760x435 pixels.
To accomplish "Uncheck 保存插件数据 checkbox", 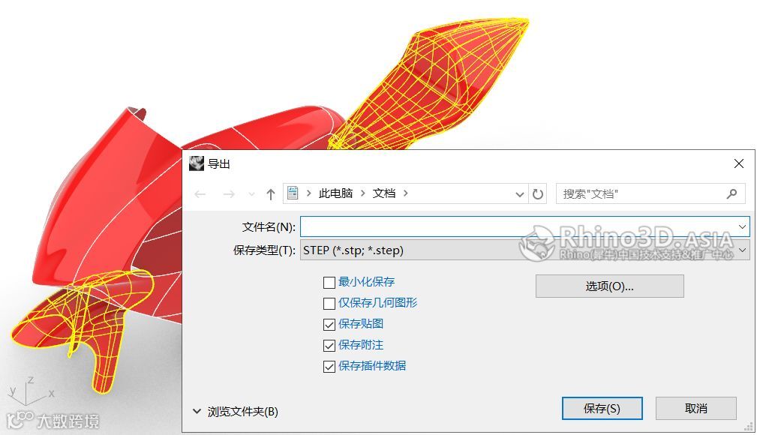I will click(x=329, y=366).
